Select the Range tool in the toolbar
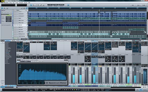This screenshot has height=92, width=148. 34,5
